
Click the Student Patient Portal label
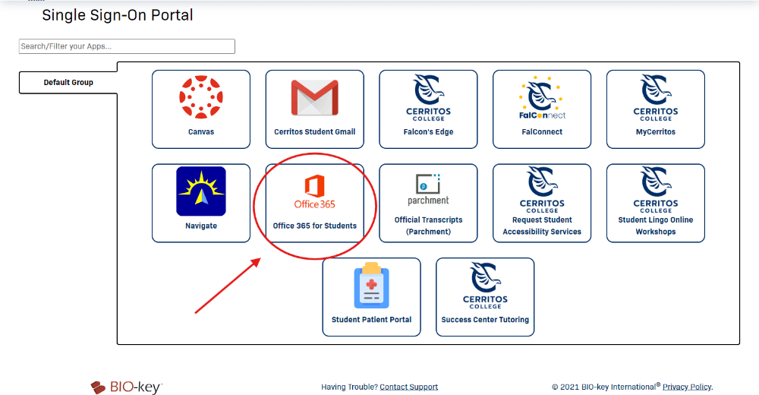(x=372, y=320)
